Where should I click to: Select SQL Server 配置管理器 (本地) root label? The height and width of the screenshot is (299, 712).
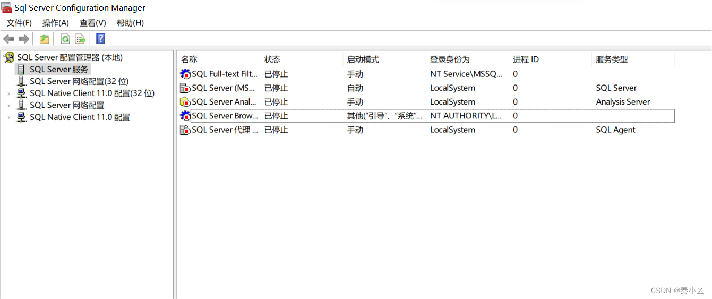[x=70, y=57]
